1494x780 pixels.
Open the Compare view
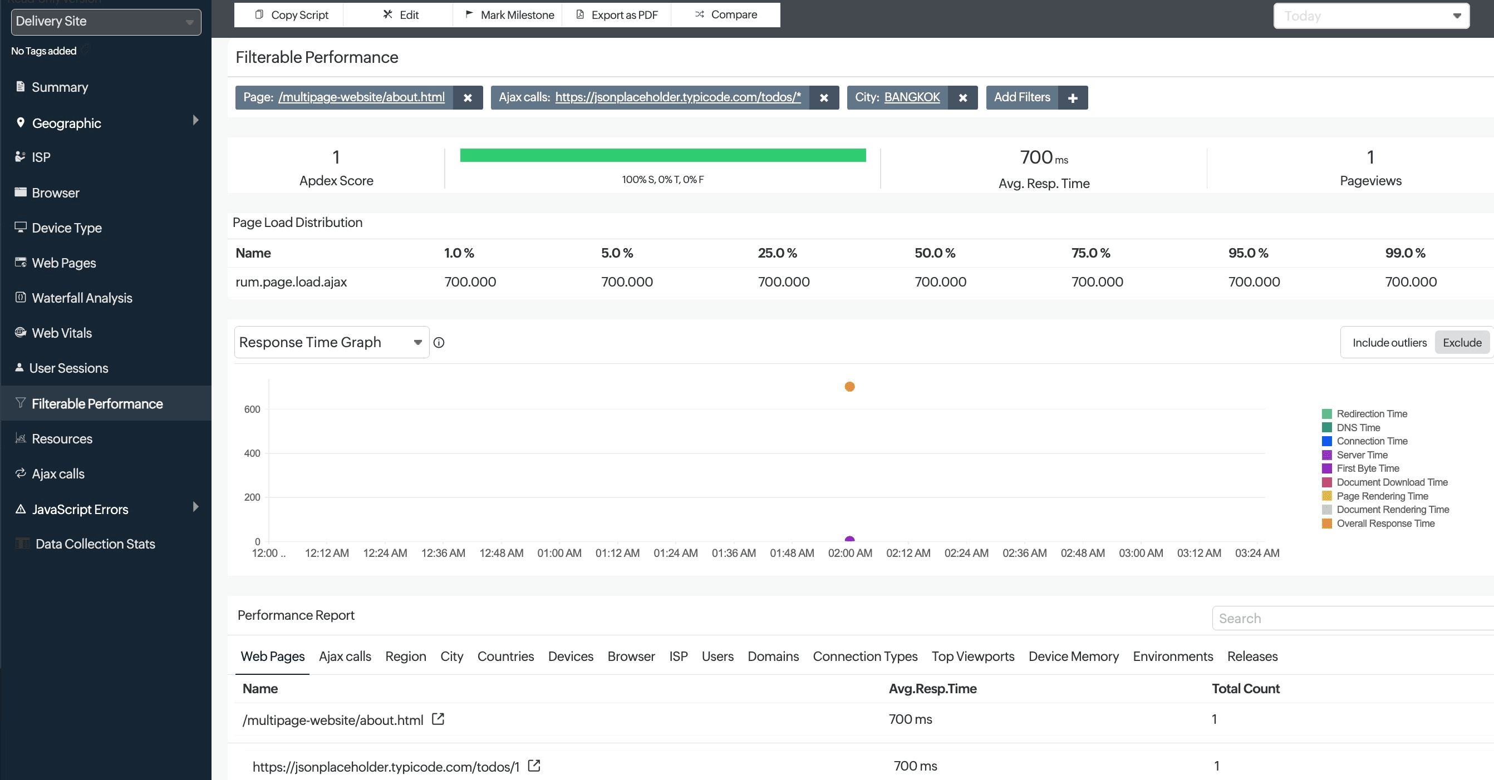(726, 14)
